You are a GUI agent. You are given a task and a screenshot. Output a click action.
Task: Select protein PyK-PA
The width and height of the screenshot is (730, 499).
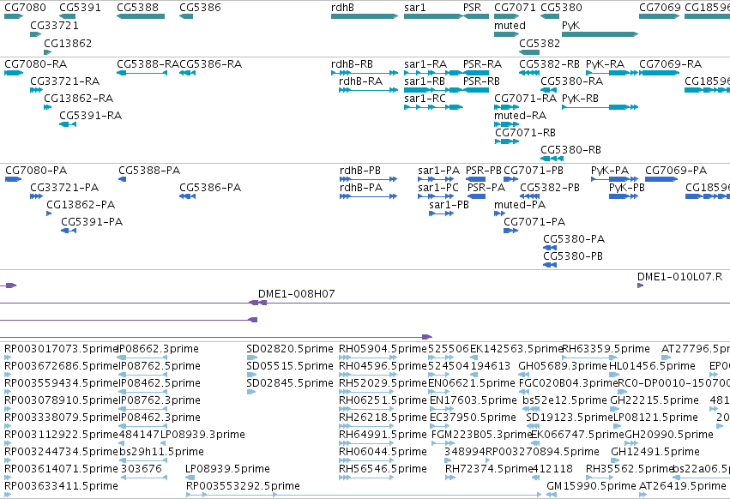click(x=610, y=171)
